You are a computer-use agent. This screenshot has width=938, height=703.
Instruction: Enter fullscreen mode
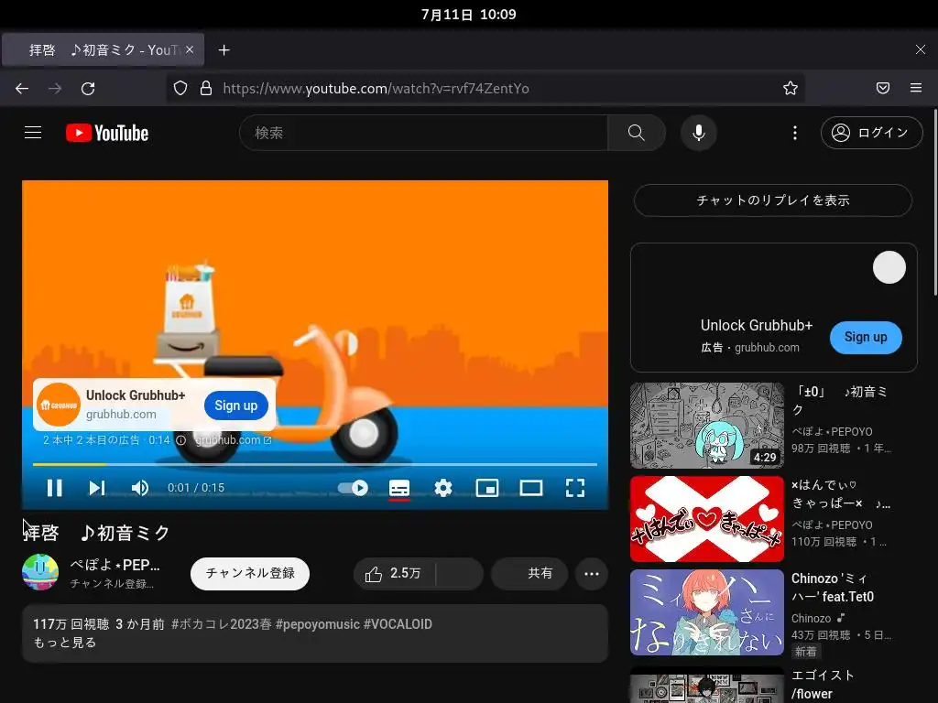575,489
